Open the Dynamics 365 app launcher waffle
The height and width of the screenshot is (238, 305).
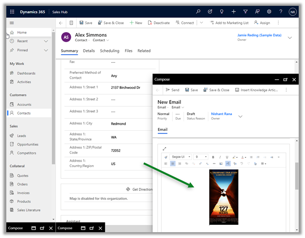[x=12, y=11]
